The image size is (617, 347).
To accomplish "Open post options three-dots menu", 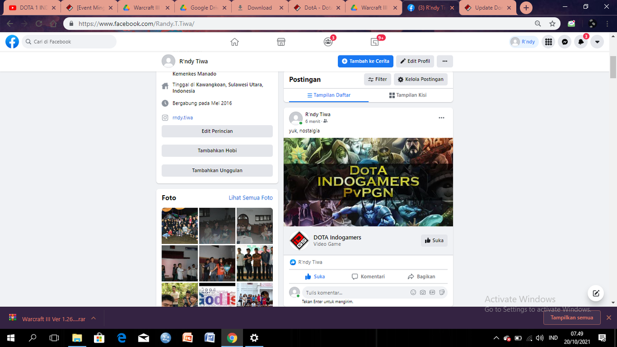I will coord(441,118).
